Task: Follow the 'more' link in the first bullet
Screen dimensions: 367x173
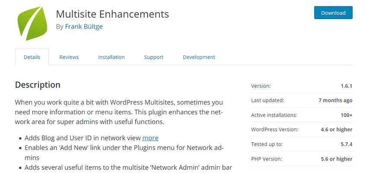Action: (x=150, y=138)
